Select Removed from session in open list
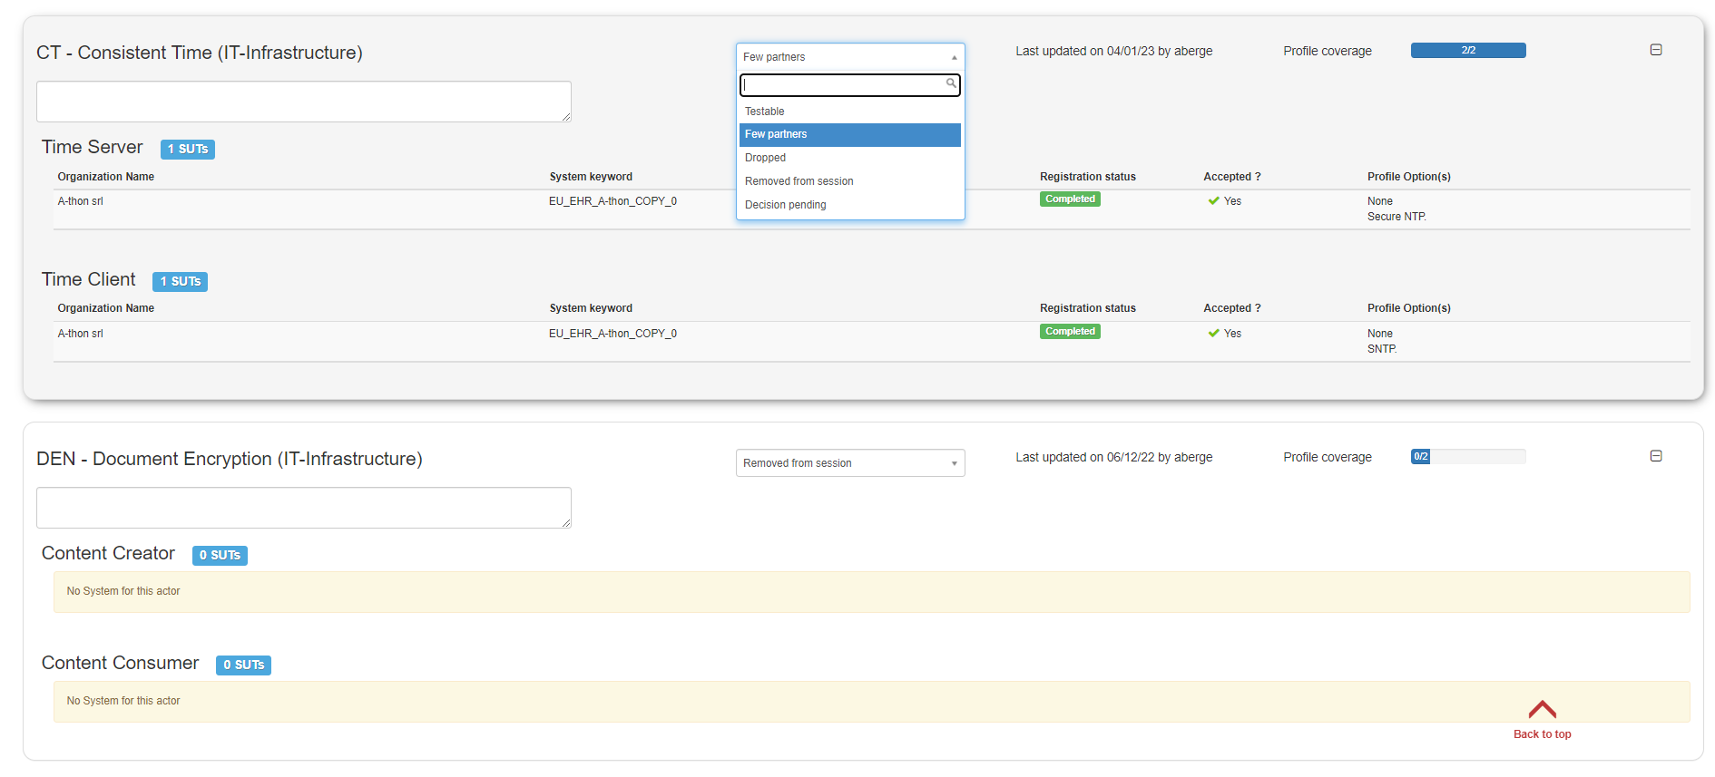The image size is (1715, 777). [x=799, y=181]
